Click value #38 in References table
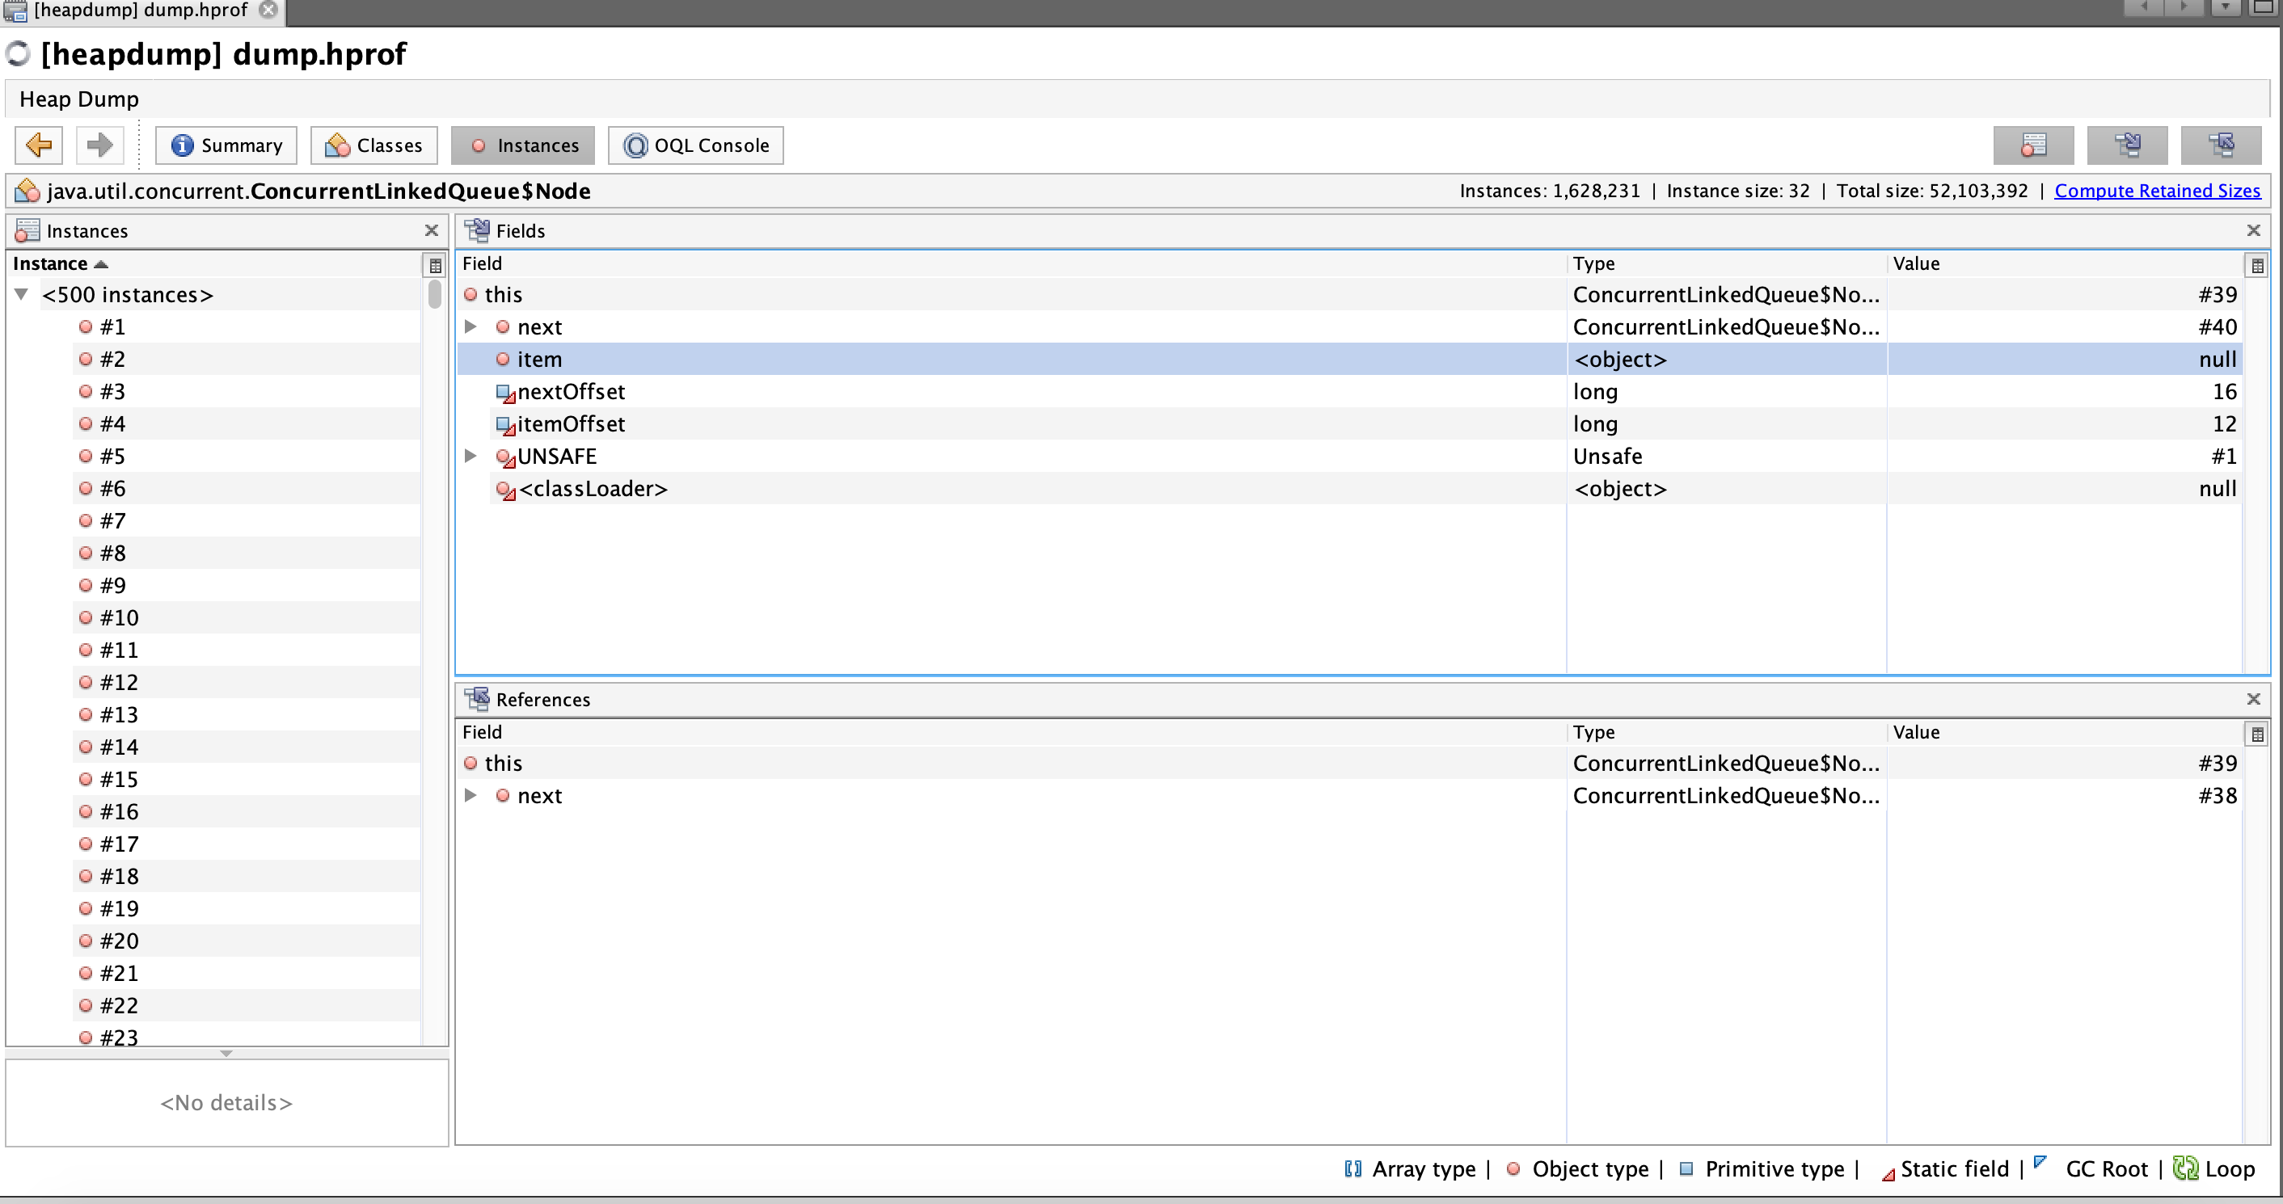Image resolution: width=2283 pixels, height=1204 pixels. 2218,796
